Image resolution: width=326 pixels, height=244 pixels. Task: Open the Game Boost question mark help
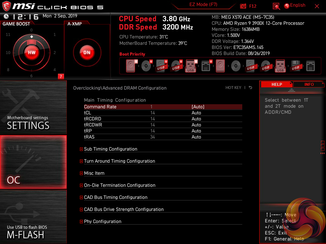point(61,76)
